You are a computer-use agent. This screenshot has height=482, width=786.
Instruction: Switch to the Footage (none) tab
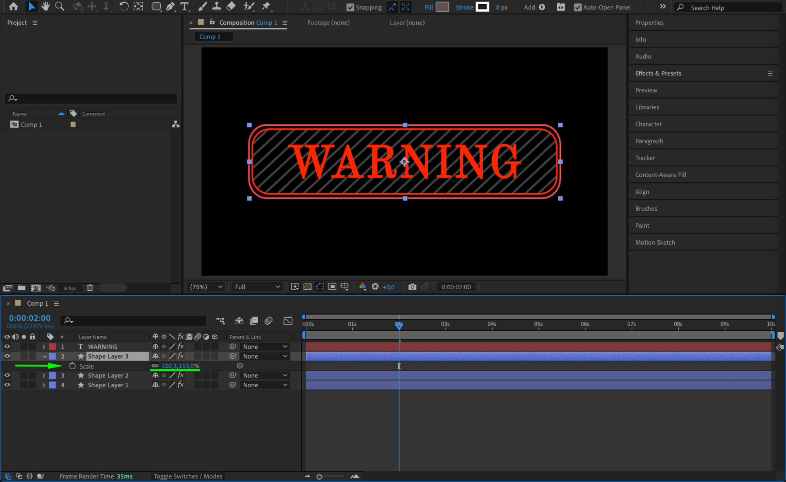coord(328,23)
